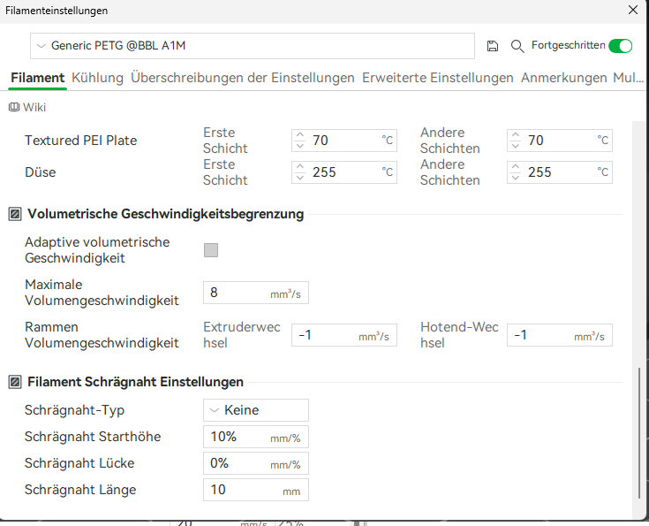Decrease Textured PEI Plate Andere Schichten temperature

pyautogui.click(x=516, y=145)
